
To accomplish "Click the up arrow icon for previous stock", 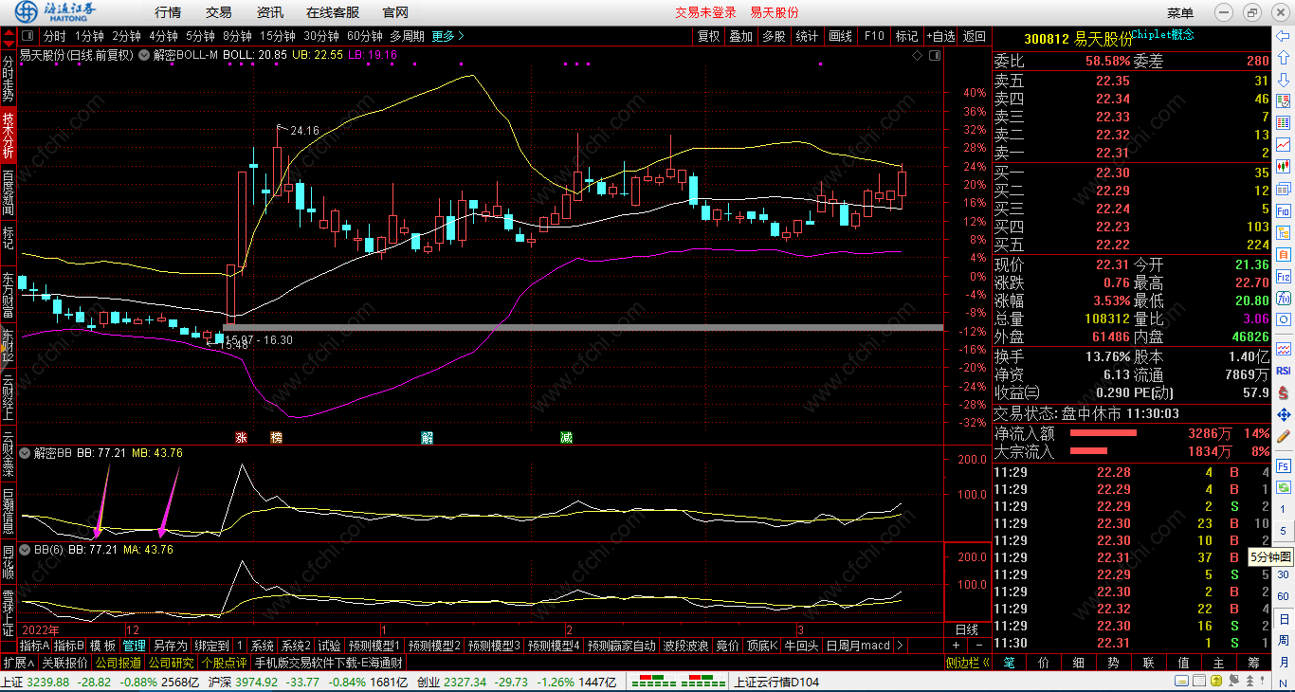I will 1283,58.
